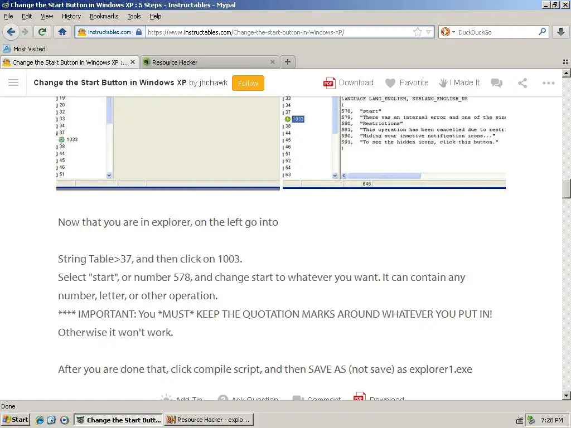The image size is (571, 428).
Task: Click into the URL address field
Action: pos(279,32)
